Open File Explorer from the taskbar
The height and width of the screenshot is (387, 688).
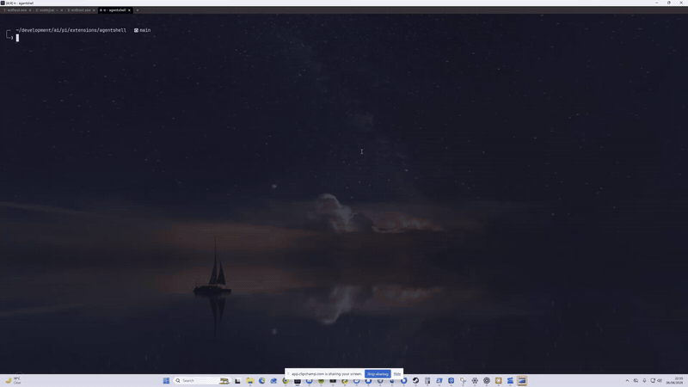coord(250,380)
